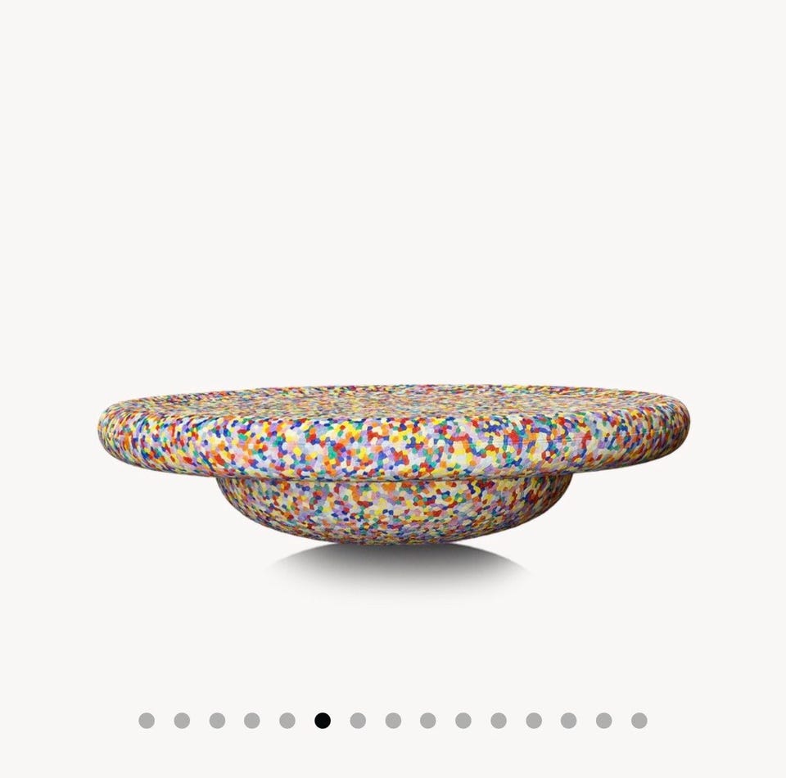The width and height of the screenshot is (786, 778).
Task: View the tenth image using its dot
Action: click(463, 721)
